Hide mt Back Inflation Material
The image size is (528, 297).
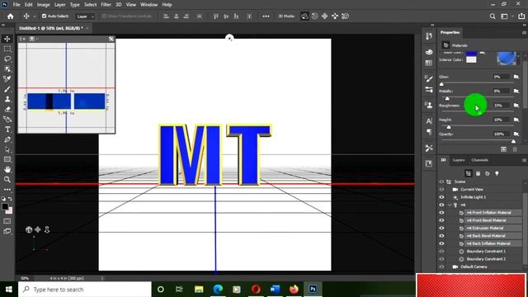(441, 243)
